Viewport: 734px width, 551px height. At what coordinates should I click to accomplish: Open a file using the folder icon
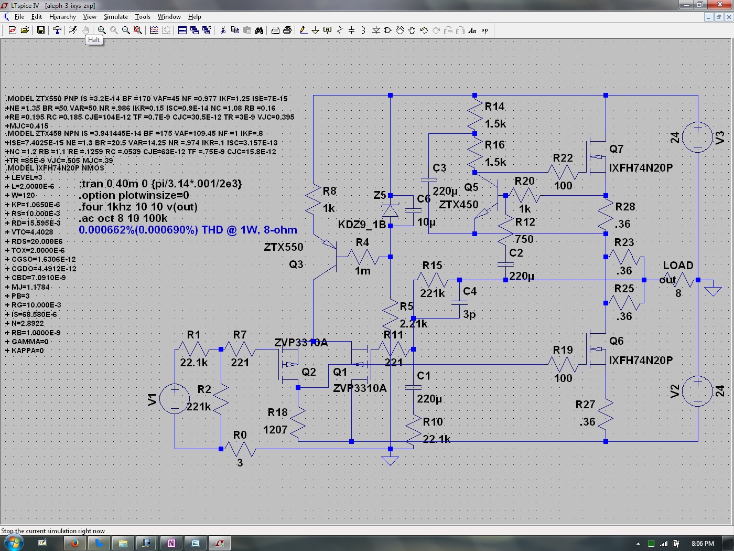pos(25,30)
